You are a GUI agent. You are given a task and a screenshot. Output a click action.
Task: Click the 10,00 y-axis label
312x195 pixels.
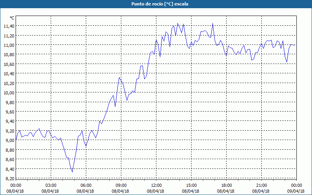[x=9, y=93]
